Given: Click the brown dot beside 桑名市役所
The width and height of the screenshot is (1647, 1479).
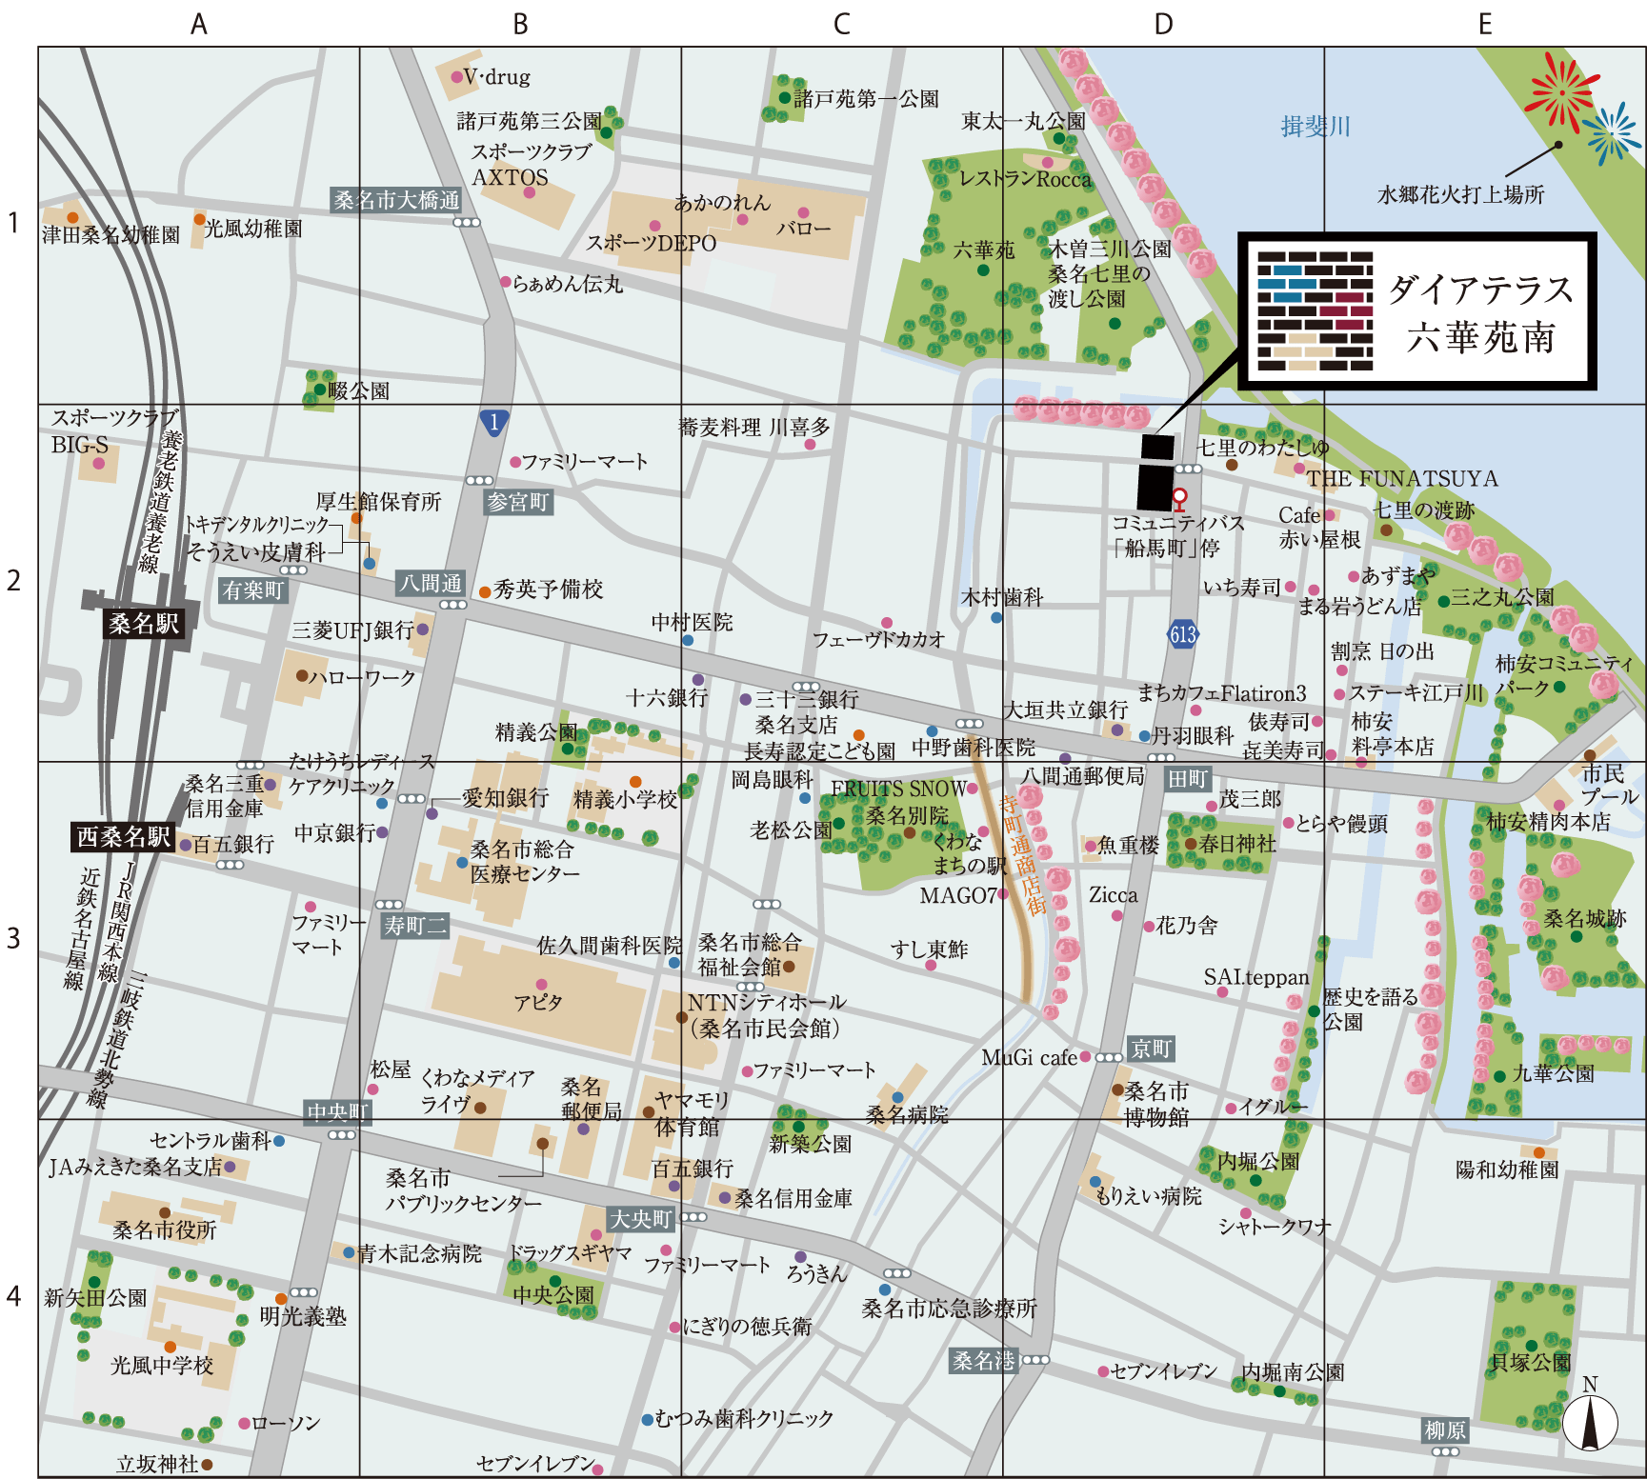Looking at the screenshot, I should coord(165,1212).
